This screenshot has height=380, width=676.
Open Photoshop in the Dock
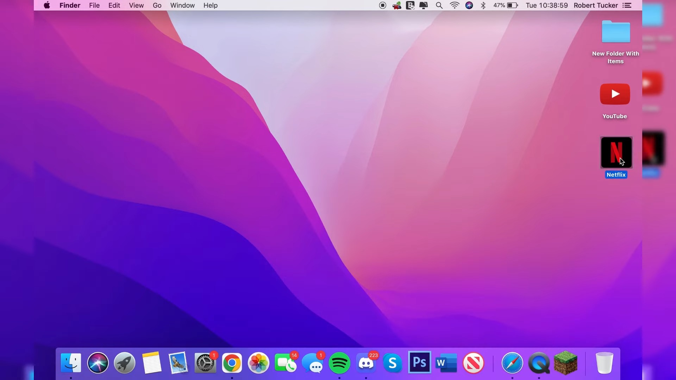click(x=420, y=362)
